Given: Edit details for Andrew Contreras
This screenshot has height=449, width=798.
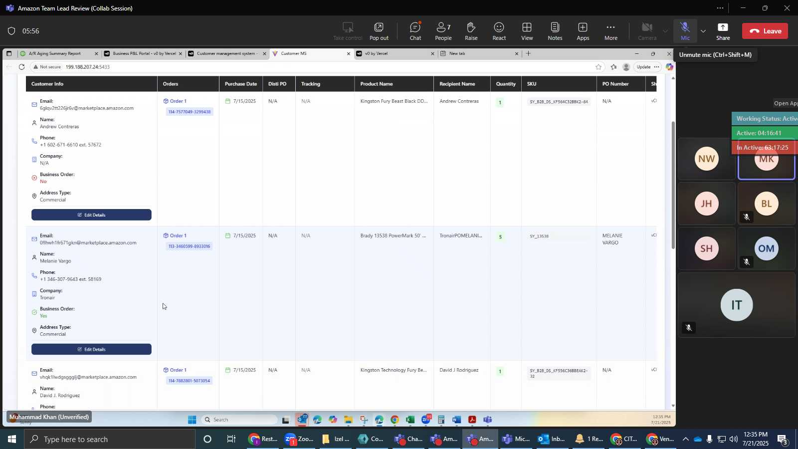Looking at the screenshot, I should pos(91,215).
